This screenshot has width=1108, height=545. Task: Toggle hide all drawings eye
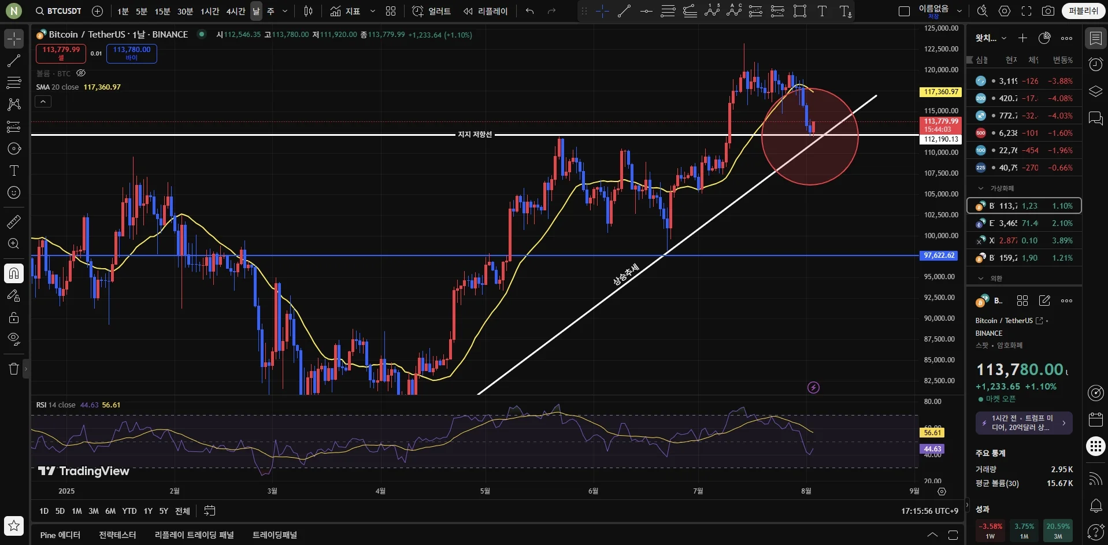[x=14, y=339]
